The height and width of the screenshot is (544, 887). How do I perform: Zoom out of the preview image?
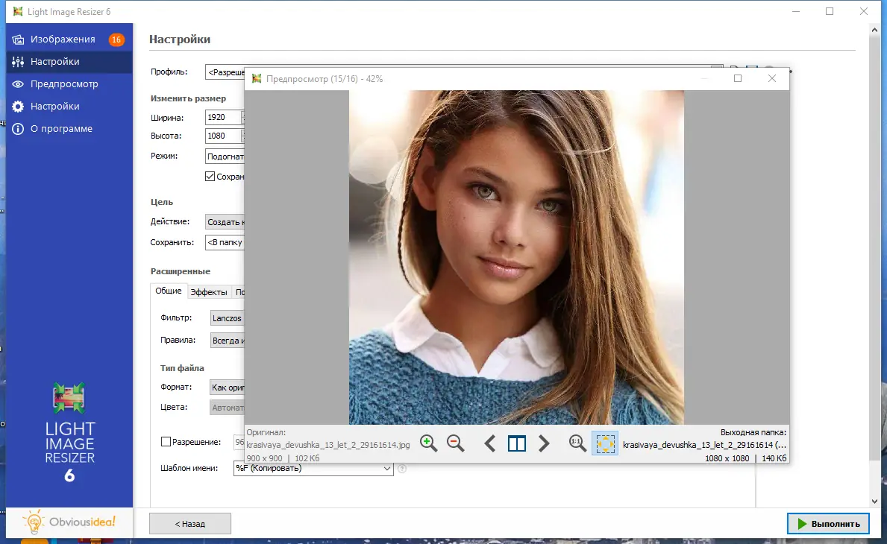(455, 443)
